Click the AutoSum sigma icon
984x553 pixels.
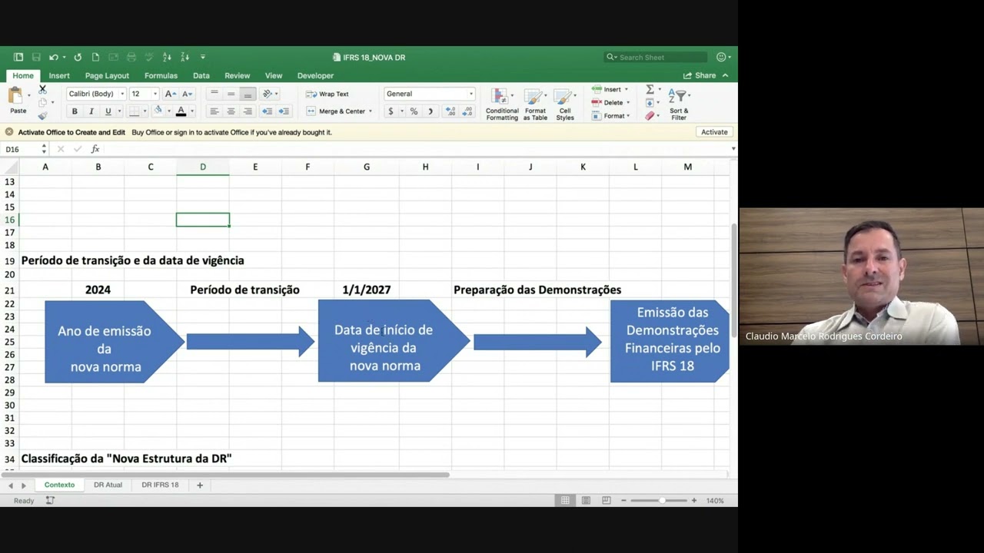point(650,90)
